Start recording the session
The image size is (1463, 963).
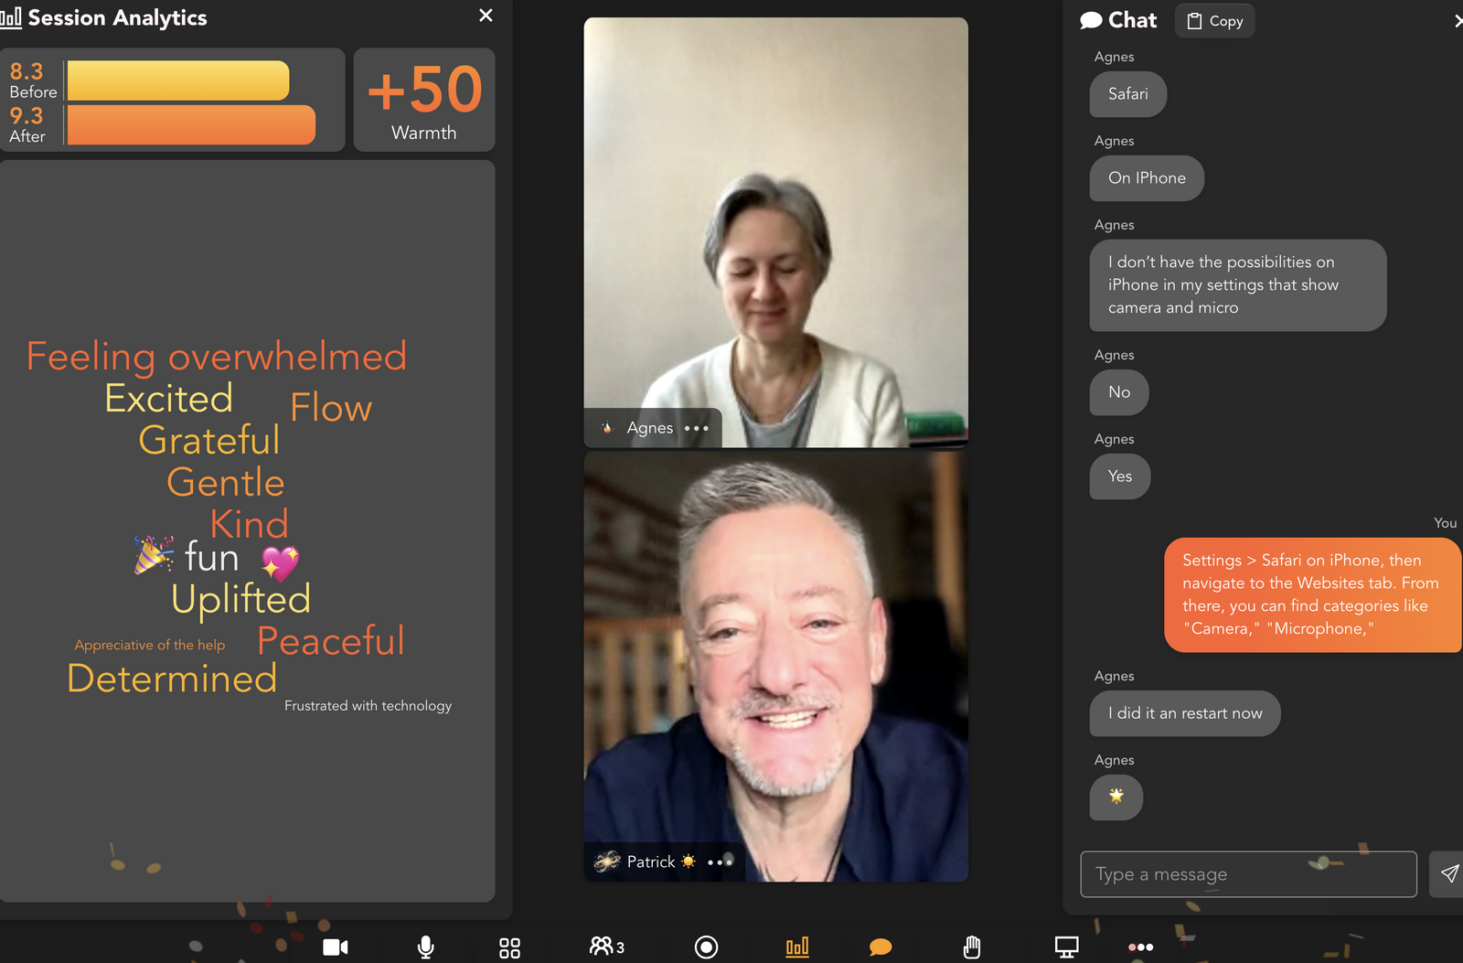[706, 947]
